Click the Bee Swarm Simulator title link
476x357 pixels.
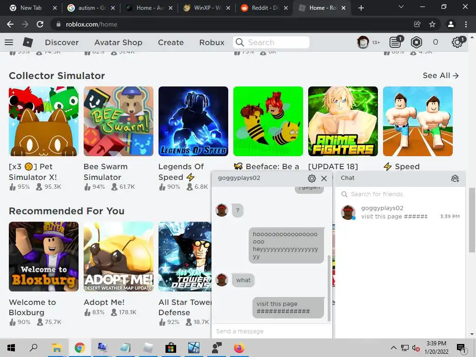(106, 172)
